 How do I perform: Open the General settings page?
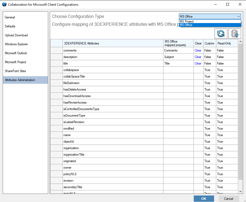pyautogui.click(x=25, y=17)
